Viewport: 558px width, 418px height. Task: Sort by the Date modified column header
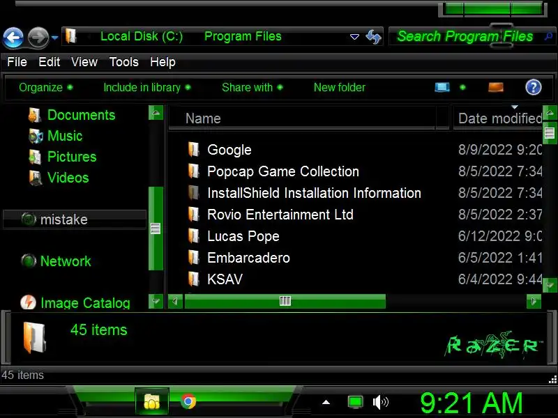coord(498,118)
